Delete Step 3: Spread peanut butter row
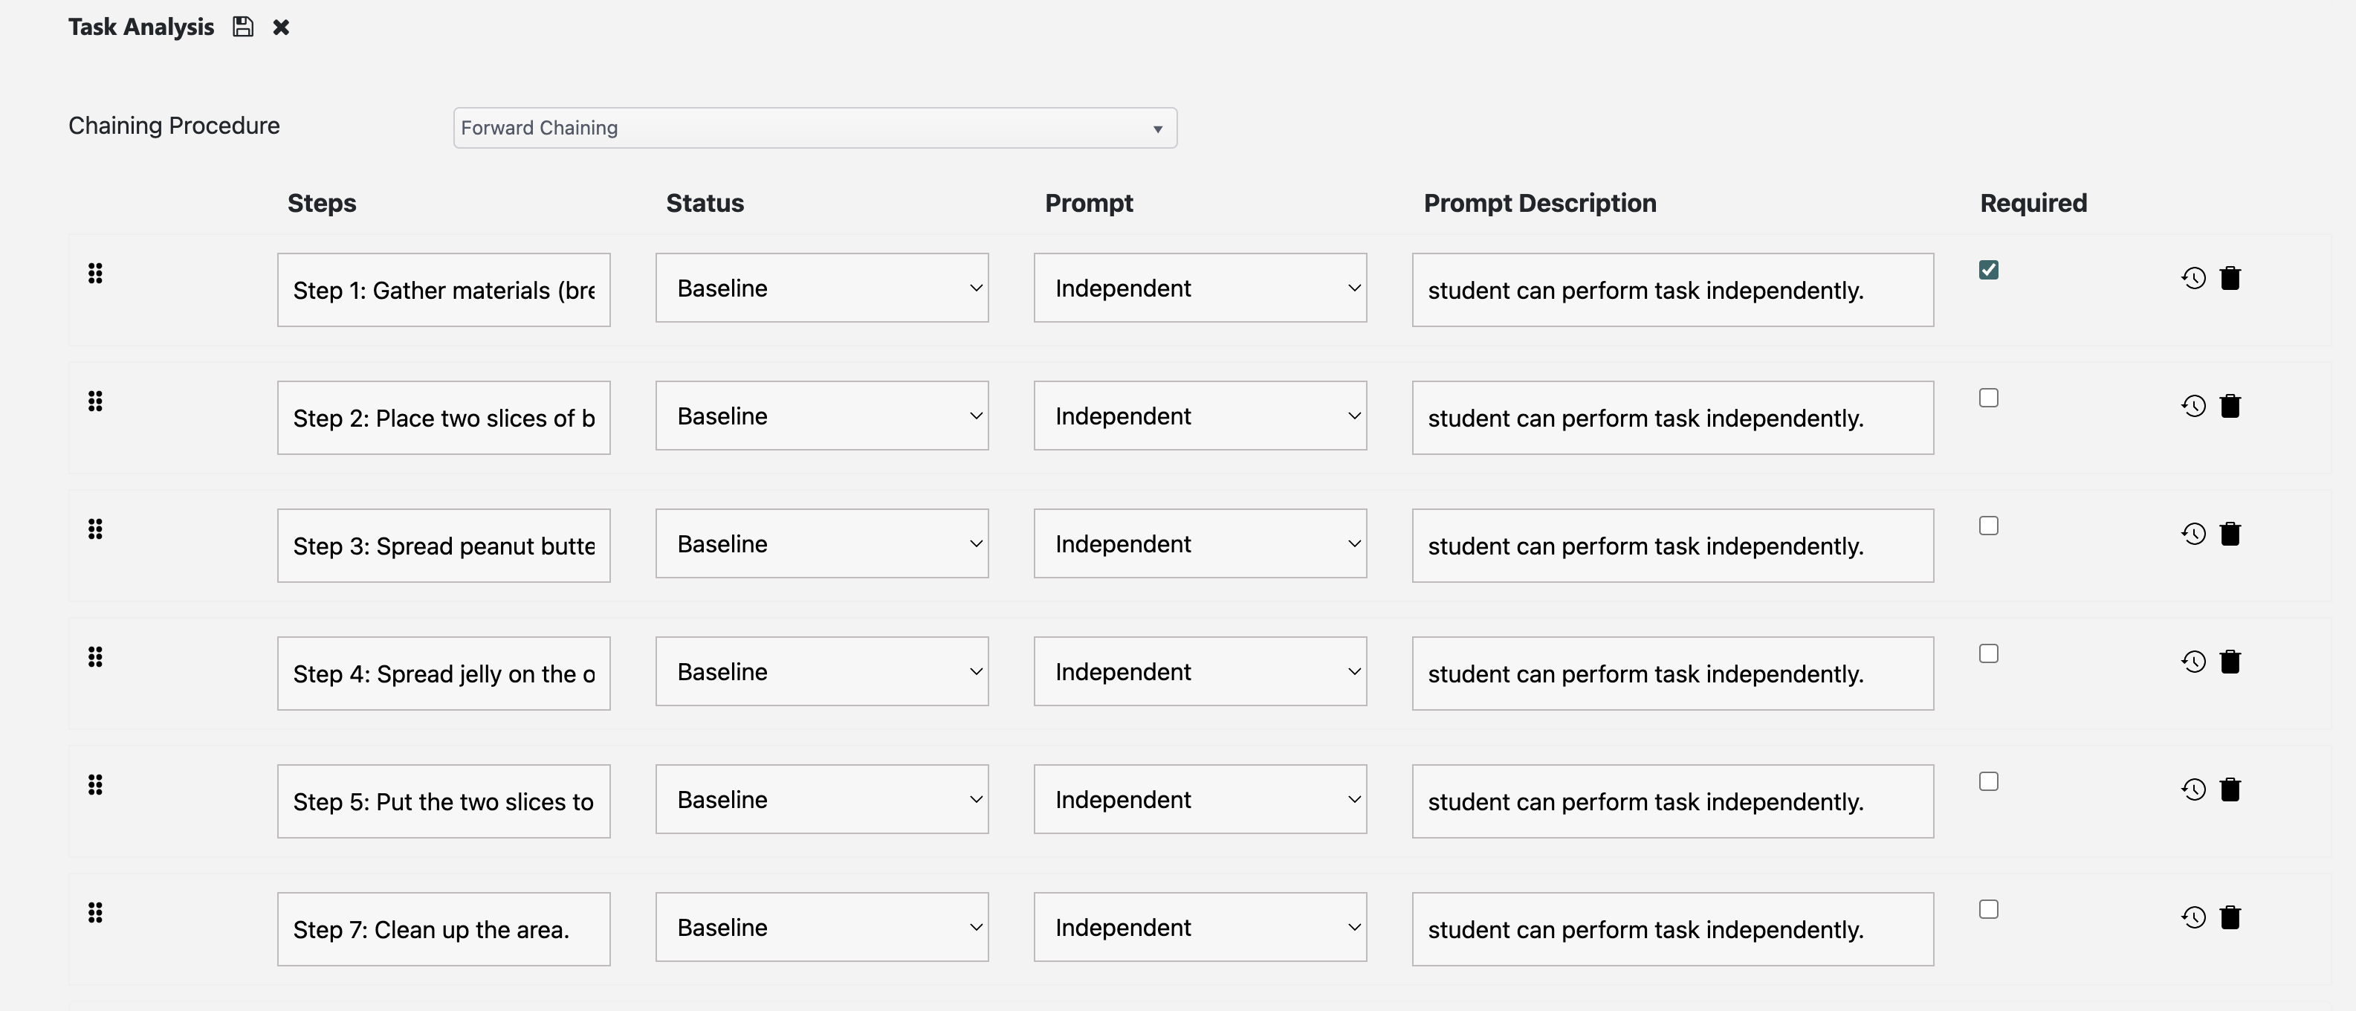The height and width of the screenshot is (1011, 2356). coord(2230,534)
